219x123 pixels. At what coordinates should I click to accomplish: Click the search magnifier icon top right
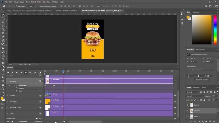click(x=206, y=6)
